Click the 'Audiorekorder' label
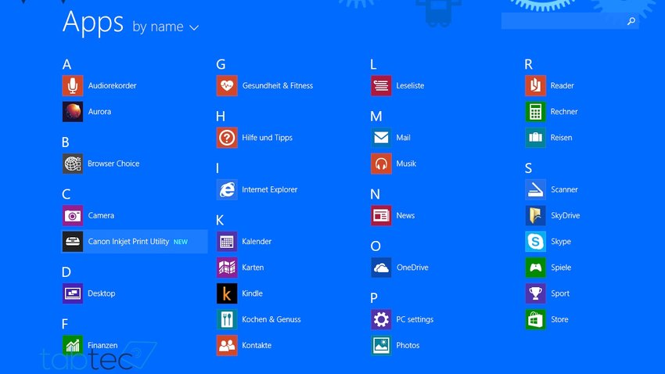Image resolution: width=665 pixels, height=374 pixels. 113,85
